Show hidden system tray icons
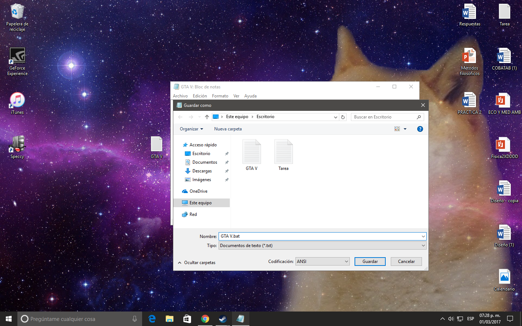 [442, 319]
